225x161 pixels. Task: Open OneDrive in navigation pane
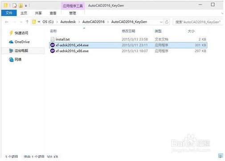coord(19,42)
